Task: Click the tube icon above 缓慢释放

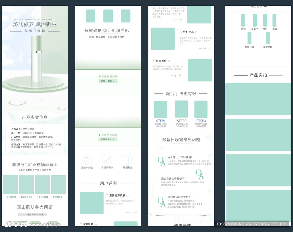Action: point(128,160)
